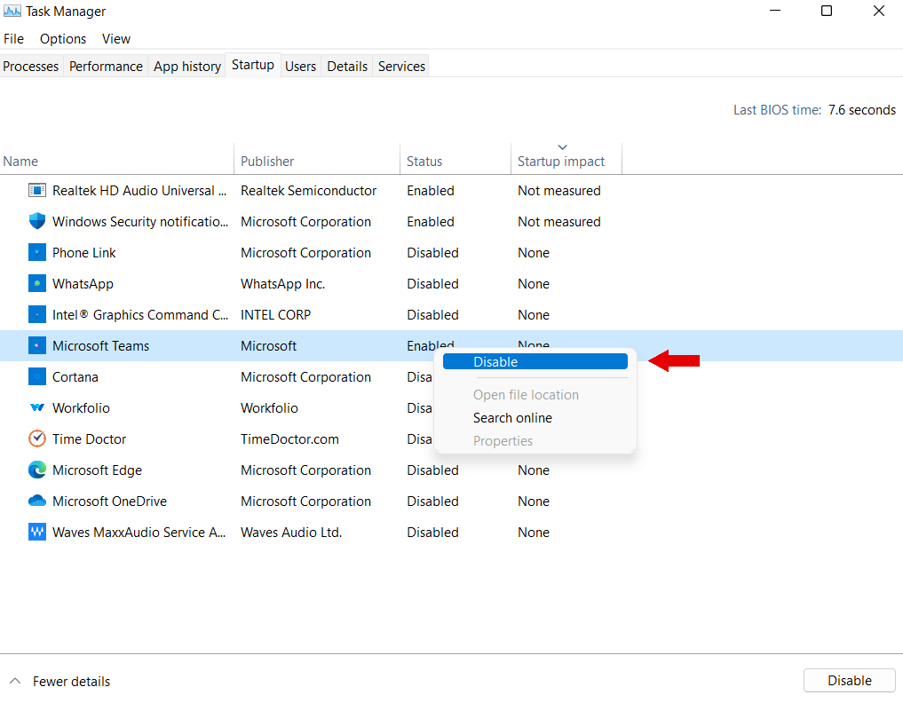Click the Enabled status for Realtek HD Audio

(x=431, y=191)
